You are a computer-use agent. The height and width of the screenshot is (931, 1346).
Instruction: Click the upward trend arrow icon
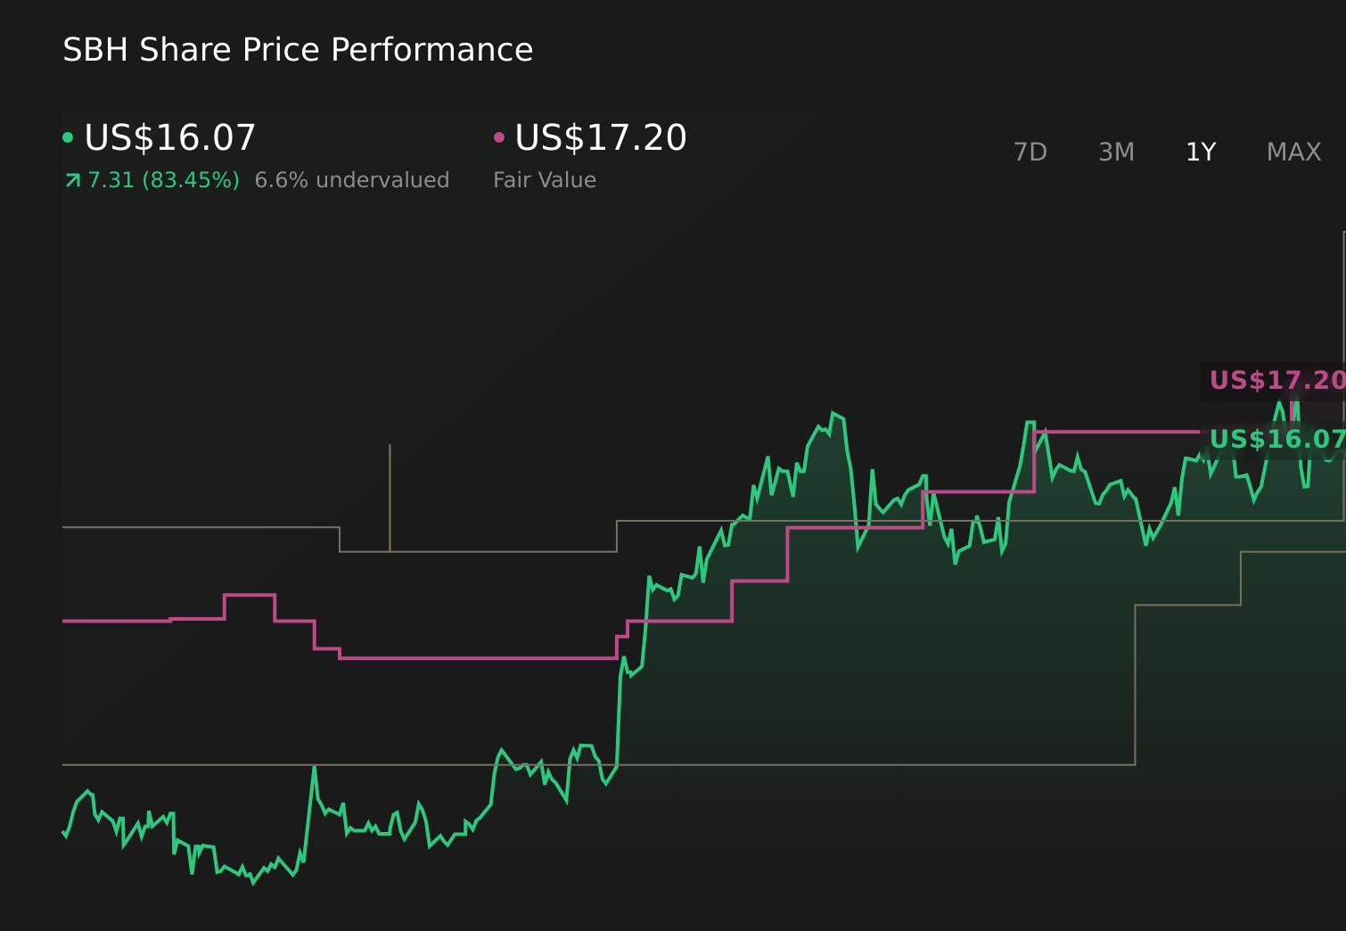pos(71,179)
